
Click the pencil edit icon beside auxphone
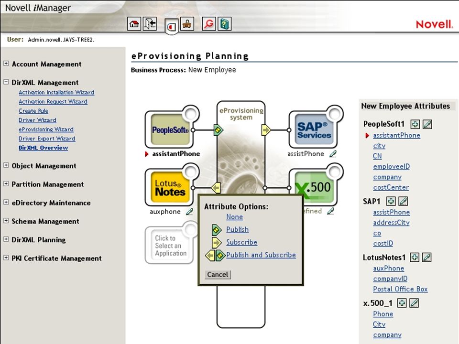tap(190, 212)
